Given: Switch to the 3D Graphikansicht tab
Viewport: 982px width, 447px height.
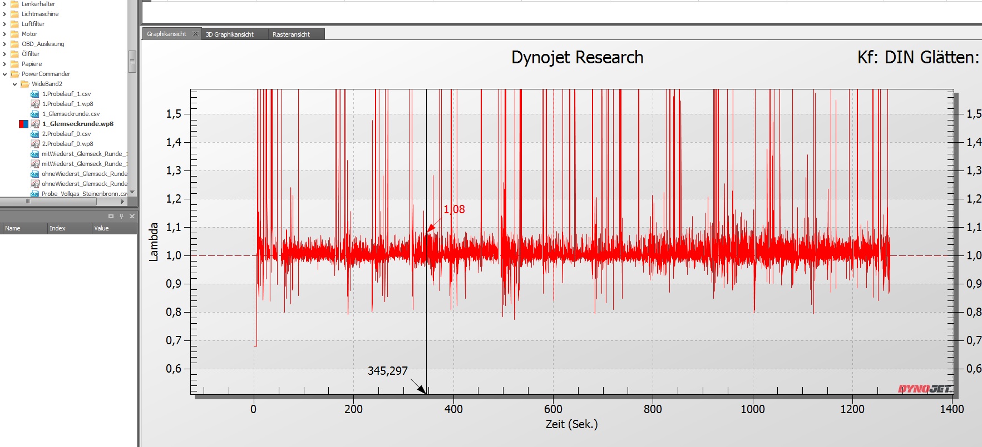Looking at the screenshot, I should [229, 34].
